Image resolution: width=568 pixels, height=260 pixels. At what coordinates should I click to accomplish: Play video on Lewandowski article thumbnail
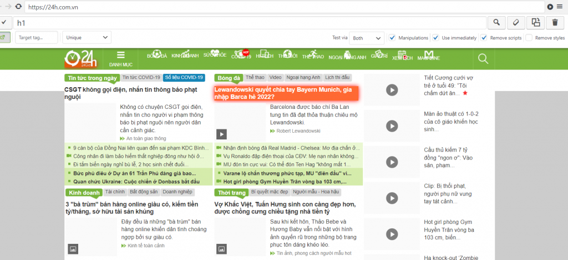coord(221,134)
